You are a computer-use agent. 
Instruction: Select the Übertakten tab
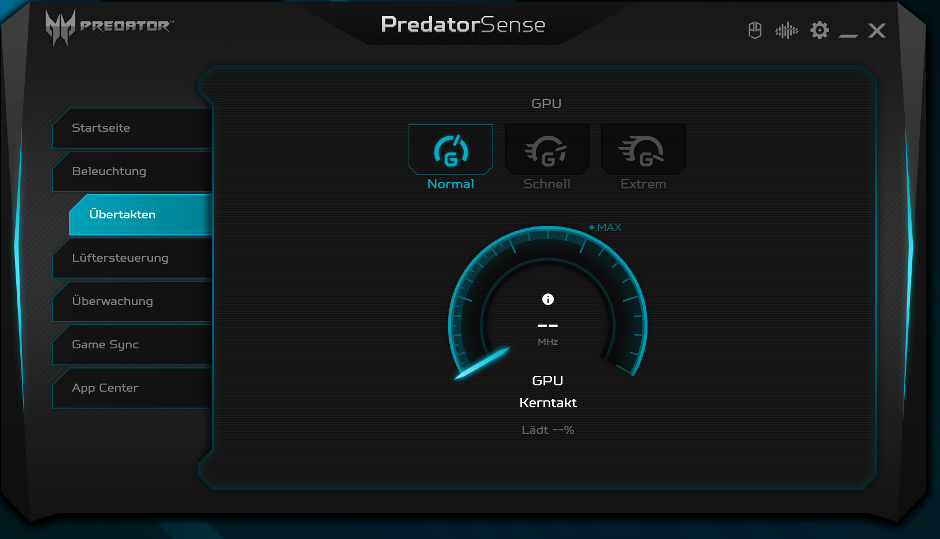tap(141, 214)
